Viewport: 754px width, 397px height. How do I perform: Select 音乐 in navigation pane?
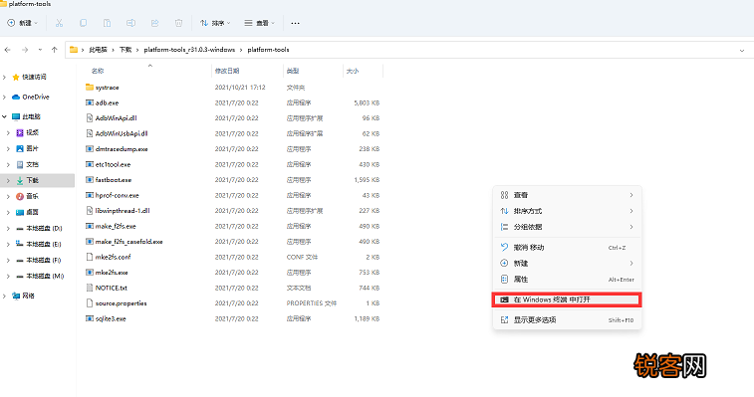point(28,196)
